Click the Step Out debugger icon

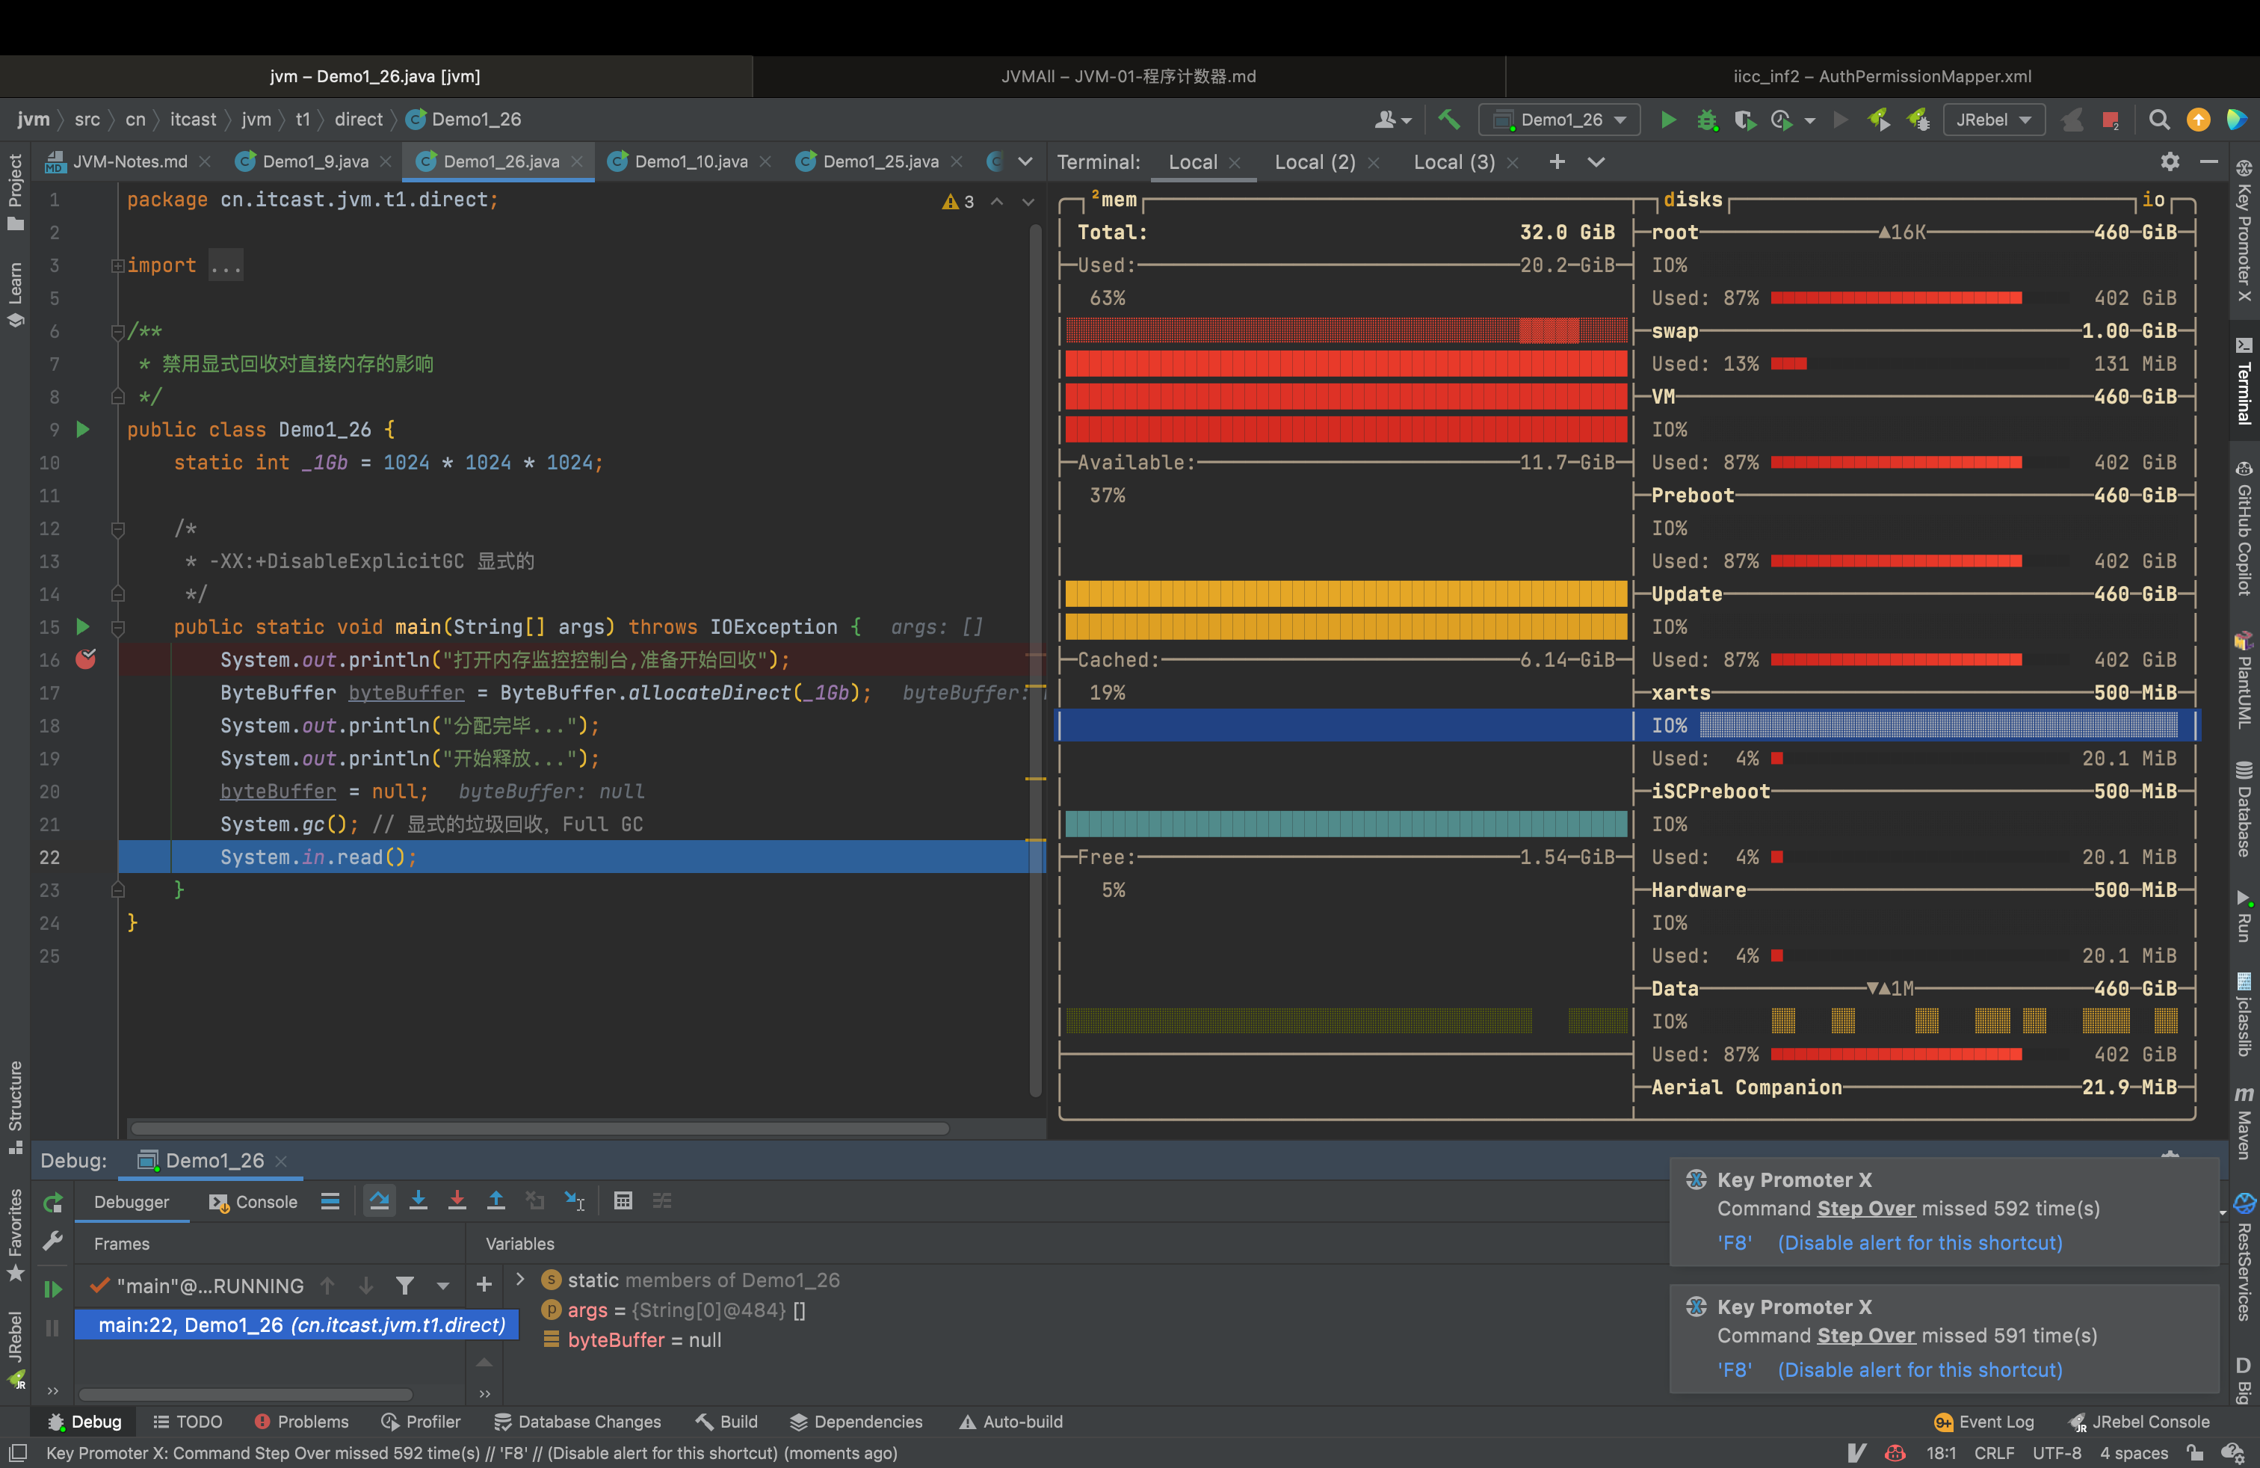click(495, 1201)
